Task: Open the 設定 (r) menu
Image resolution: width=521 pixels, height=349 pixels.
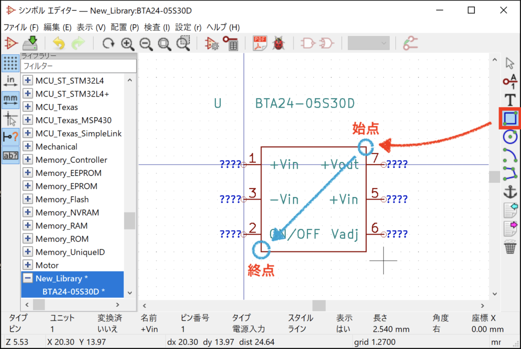Action: point(188,27)
